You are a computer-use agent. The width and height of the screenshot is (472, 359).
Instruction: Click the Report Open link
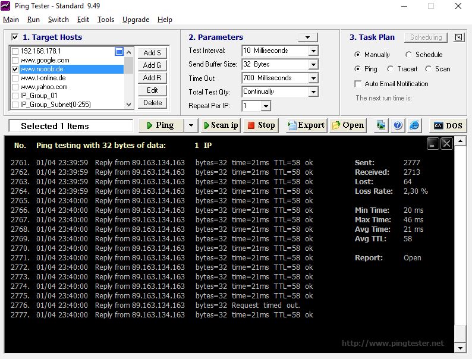pos(413,258)
